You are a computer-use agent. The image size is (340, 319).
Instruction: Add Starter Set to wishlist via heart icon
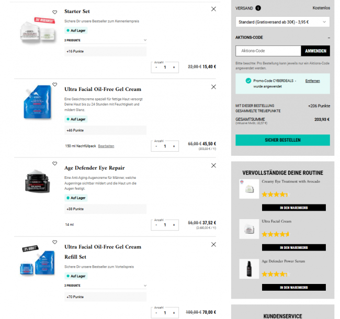tap(55, 12)
